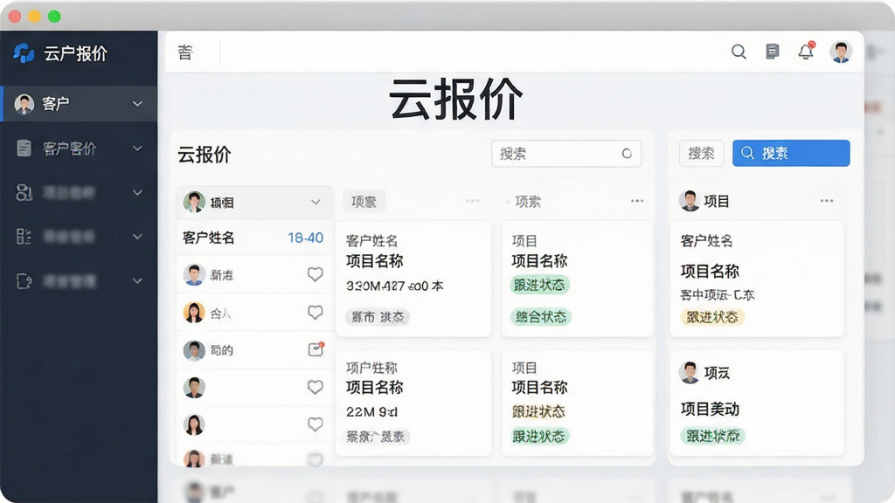Toggle the heart favorite on the 合人 row
895x503 pixels.
pyautogui.click(x=315, y=313)
